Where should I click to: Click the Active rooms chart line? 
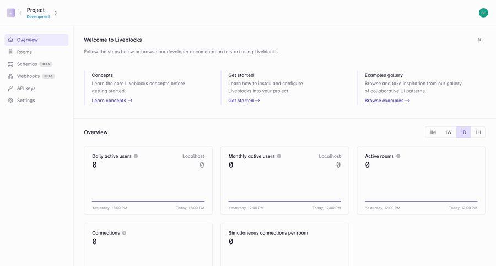pos(421,201)
